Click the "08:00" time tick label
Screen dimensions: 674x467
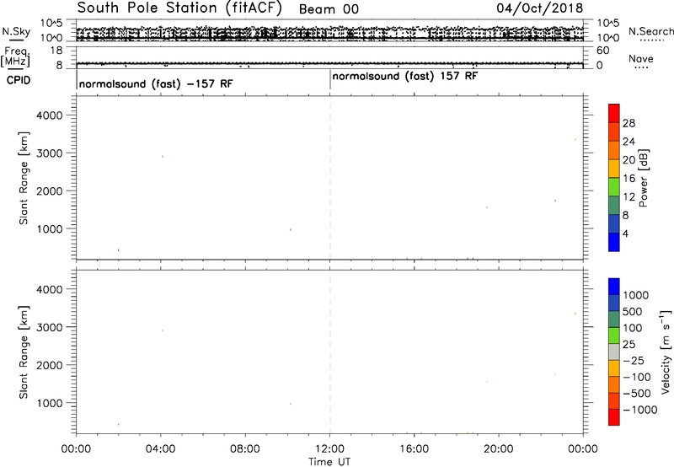pyautogui.click(x=245, y=449)
